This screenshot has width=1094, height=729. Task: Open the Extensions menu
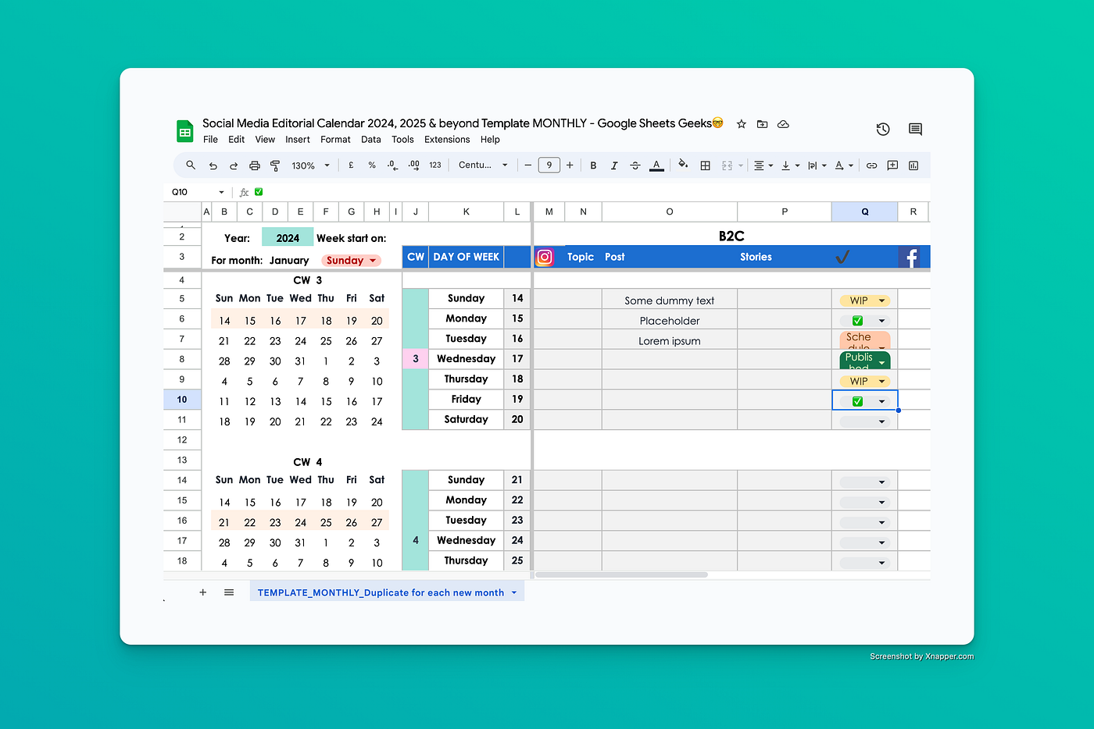coord(446,139)
